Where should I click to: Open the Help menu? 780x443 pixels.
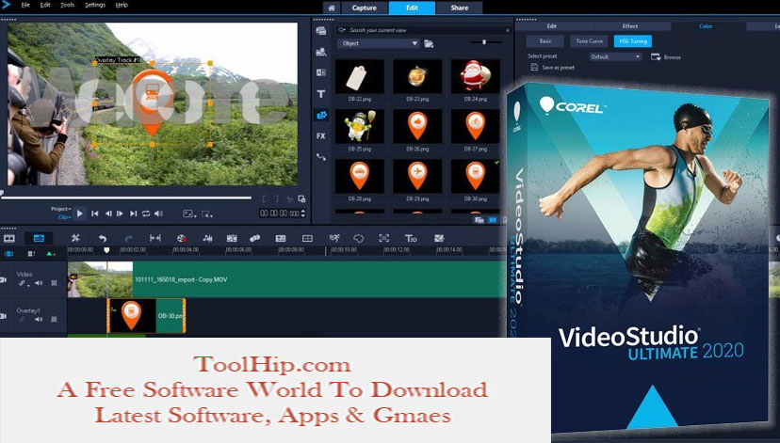click(122, 5)
